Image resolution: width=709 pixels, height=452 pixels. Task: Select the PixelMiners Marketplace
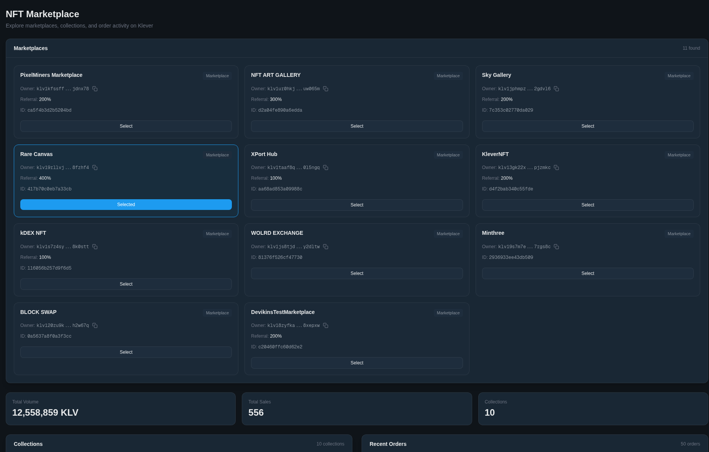pyautogui.click(x=126, y=126)
